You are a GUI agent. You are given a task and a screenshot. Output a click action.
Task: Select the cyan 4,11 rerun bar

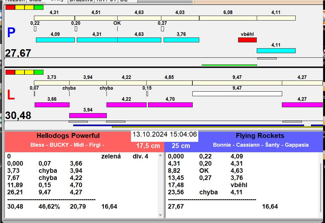(x=276, y=51)
